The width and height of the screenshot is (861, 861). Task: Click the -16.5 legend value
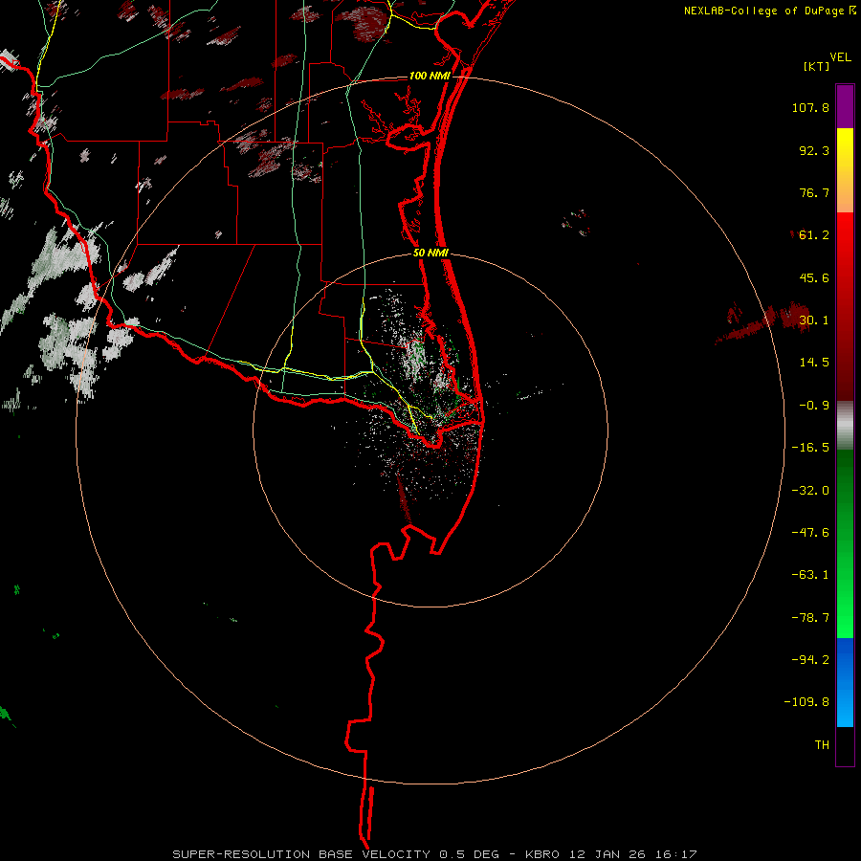(810, 448)
